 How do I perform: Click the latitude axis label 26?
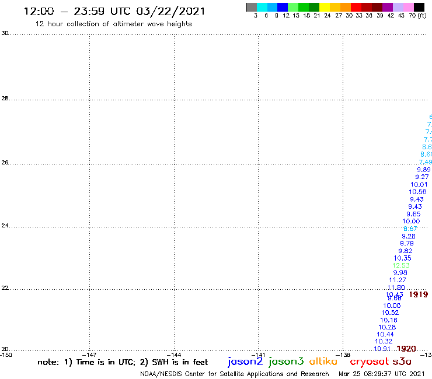pyautogui.click(x=5, y=163)
